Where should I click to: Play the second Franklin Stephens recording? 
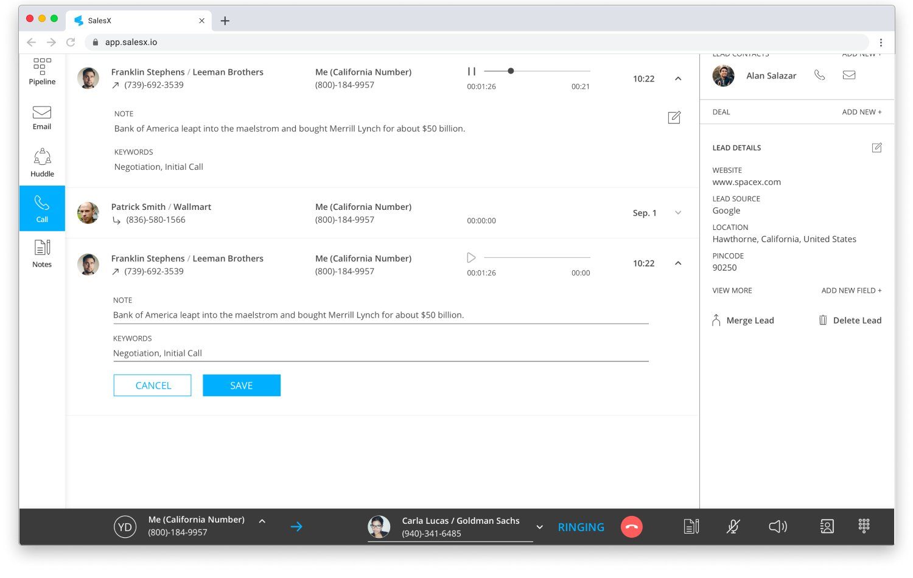(471, 258)
